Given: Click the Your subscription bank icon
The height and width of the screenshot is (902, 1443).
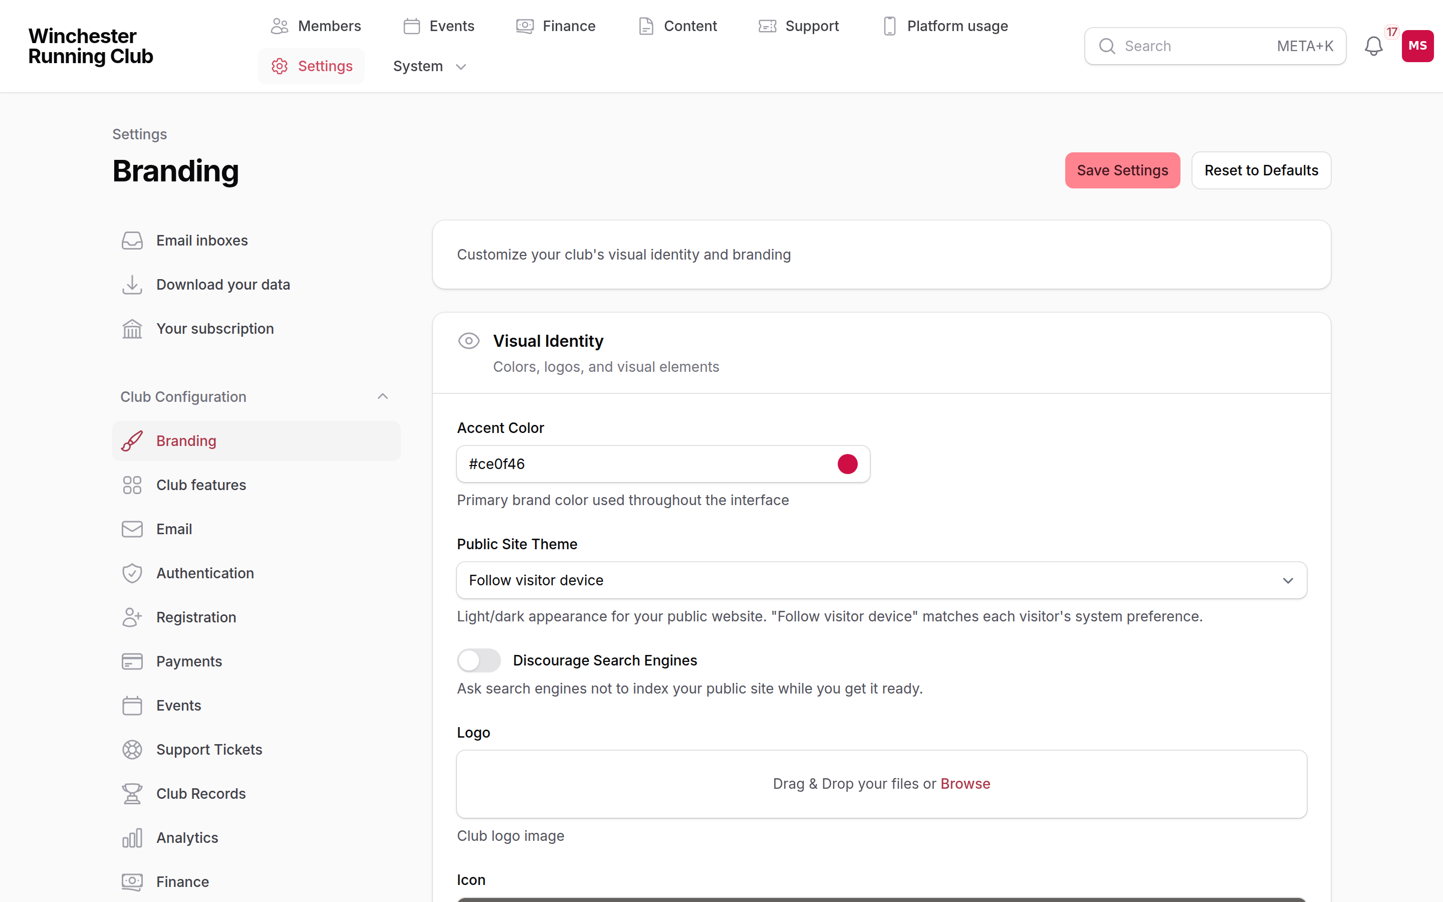Looking at the screenshot, I should [132, 329].
